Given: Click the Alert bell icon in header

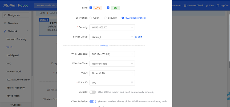Looking at the screenshot, I should point(207,6).
